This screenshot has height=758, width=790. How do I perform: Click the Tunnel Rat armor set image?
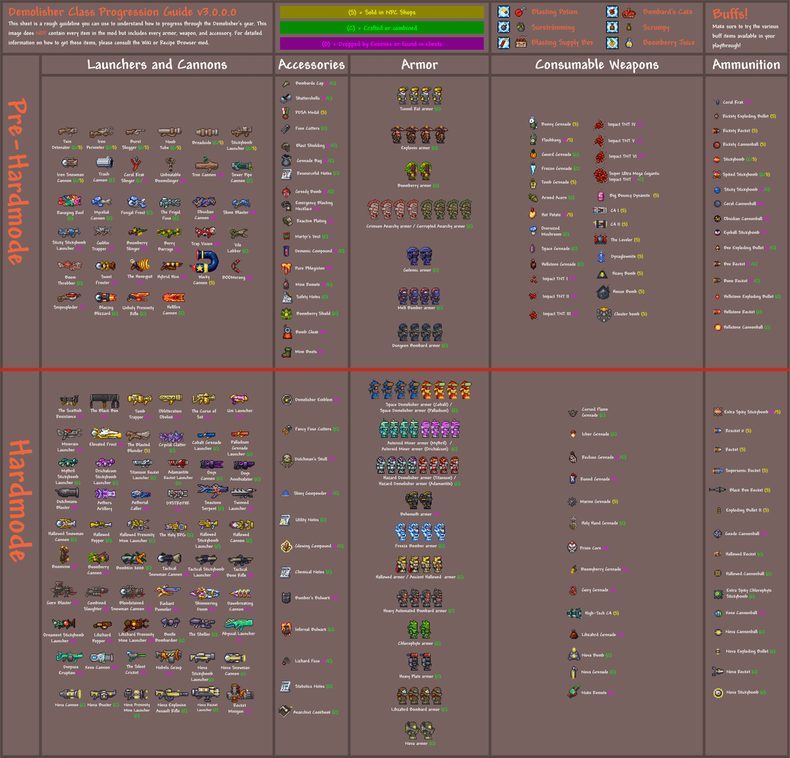point(419,96)
